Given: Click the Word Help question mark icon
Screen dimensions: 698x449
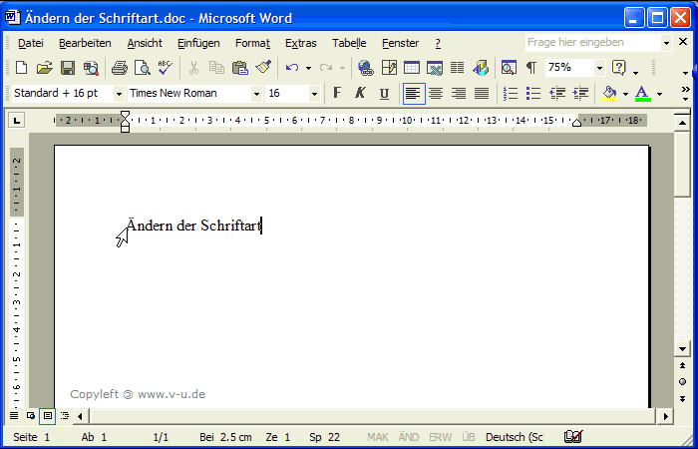Looking at the screenshot, I should (618, 68).
